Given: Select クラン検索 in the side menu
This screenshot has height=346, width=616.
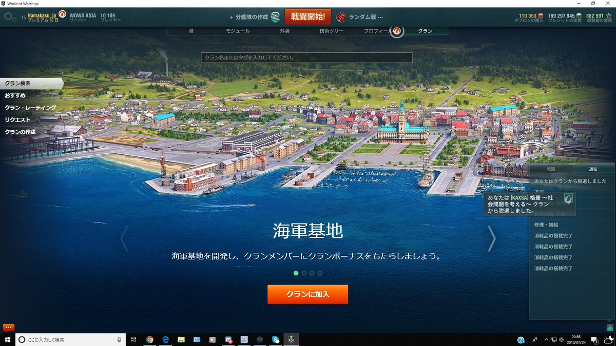Looking at the screenshot, I should (31, 83).
